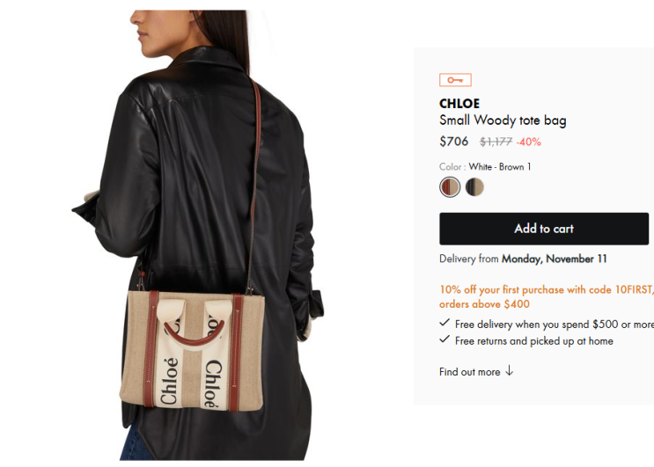The width and height of the screenshot is (654, 467).
Task: Click the Monday, November 11 delivery date
Action: (x=554, y=259)
